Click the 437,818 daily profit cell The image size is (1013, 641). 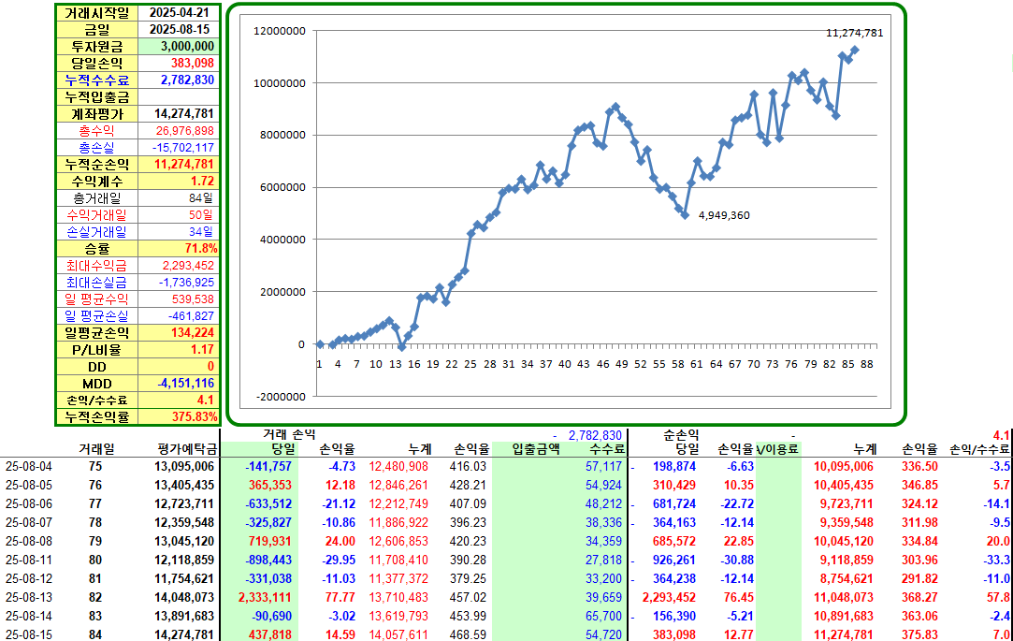(269, 634)
